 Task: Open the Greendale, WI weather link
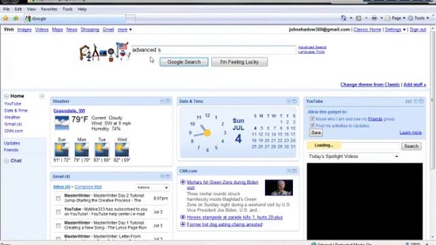[x=69, y=110]
